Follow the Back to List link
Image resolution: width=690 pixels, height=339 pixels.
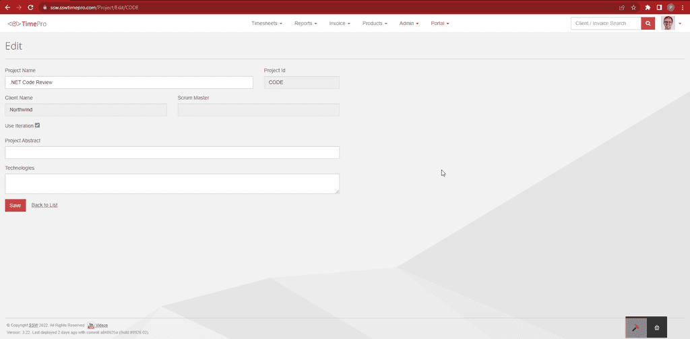(x=44, y=205)
